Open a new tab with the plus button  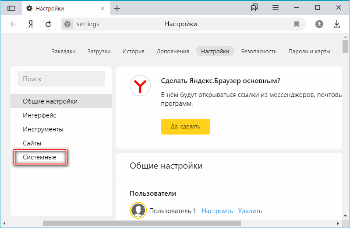pyautogui.click(x=117, y=8)
